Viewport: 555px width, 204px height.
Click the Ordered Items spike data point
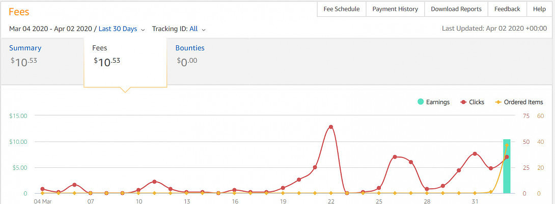click(x=507, y=145)
